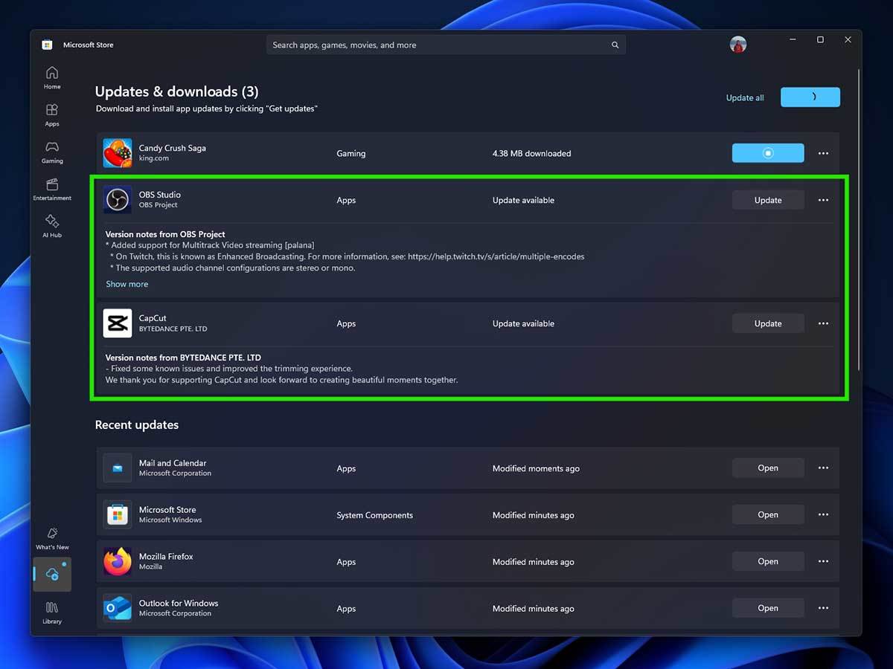Click the Mozilla Firefox app icon
This screenshot has height=669, width=893.
pos(117,561)
